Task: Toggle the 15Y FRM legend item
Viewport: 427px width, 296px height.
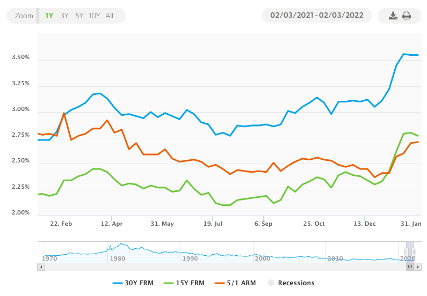Action: (185, 283)
